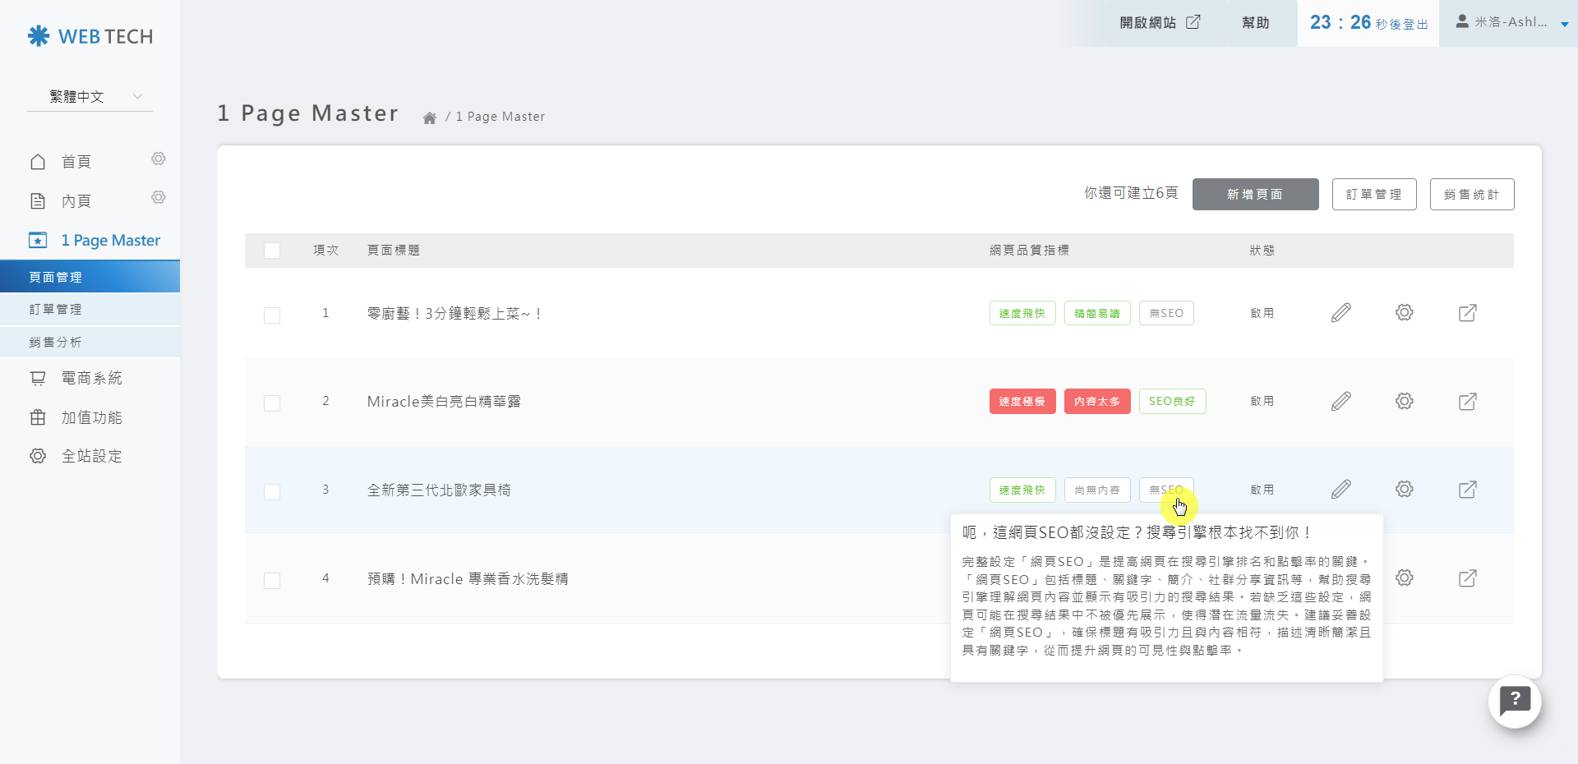Go to 訂單管理 in the sidebar

56,310
